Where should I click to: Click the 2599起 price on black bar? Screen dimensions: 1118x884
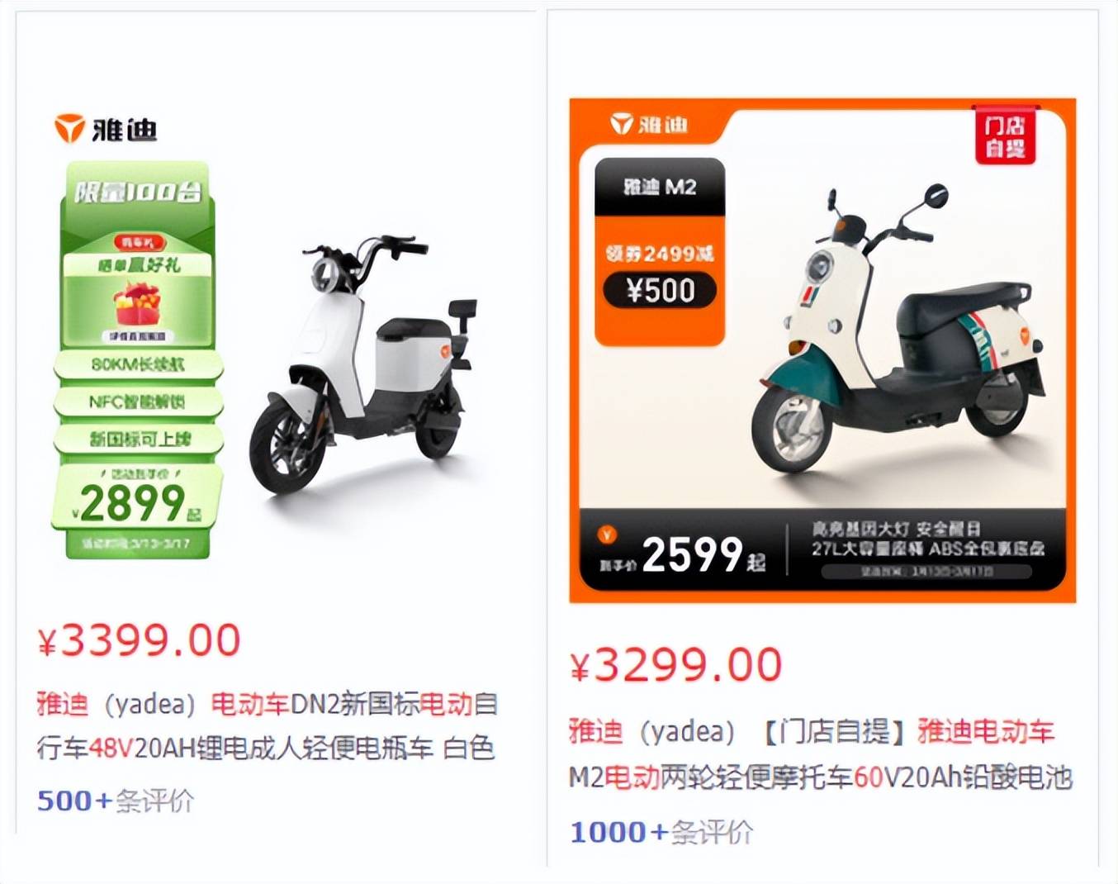[703, 554]
